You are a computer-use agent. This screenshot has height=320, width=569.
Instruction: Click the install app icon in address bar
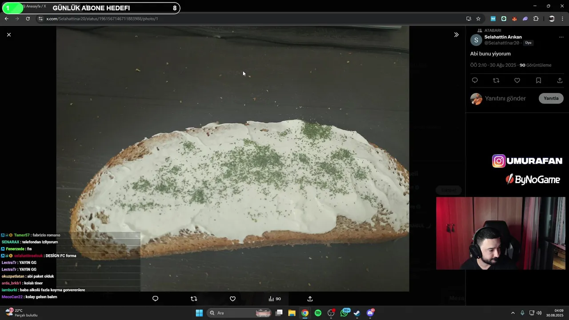point(469,19)
